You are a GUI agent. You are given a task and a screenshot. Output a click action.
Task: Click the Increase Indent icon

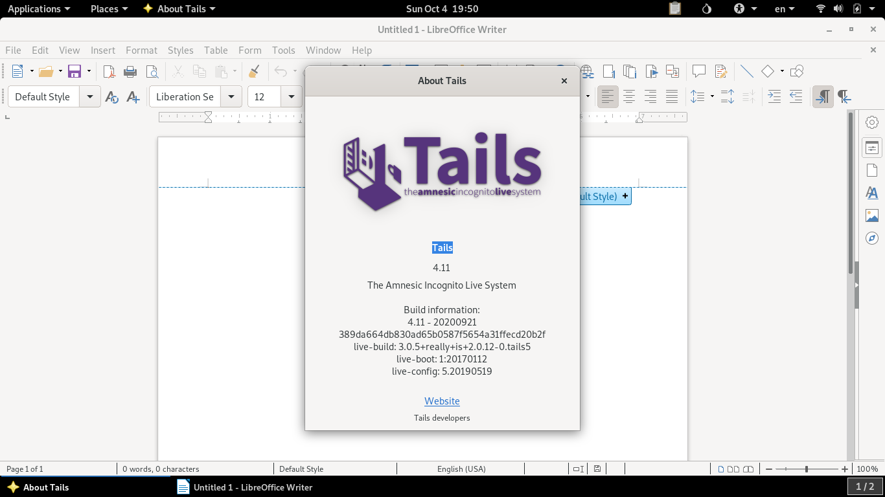point(774,97)
